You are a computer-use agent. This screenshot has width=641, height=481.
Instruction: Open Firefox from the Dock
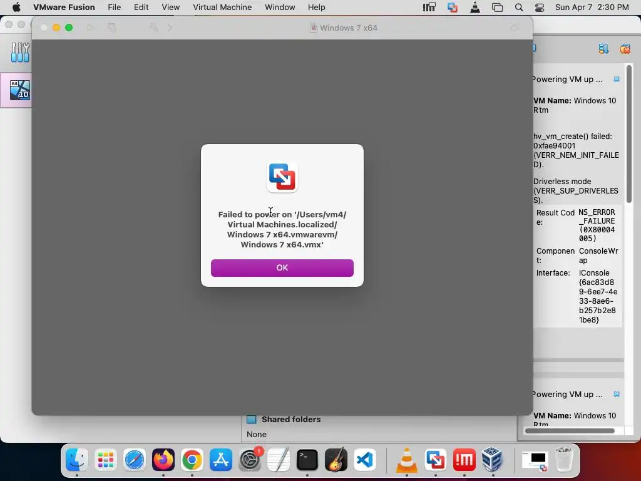click(x=163, y=459)
